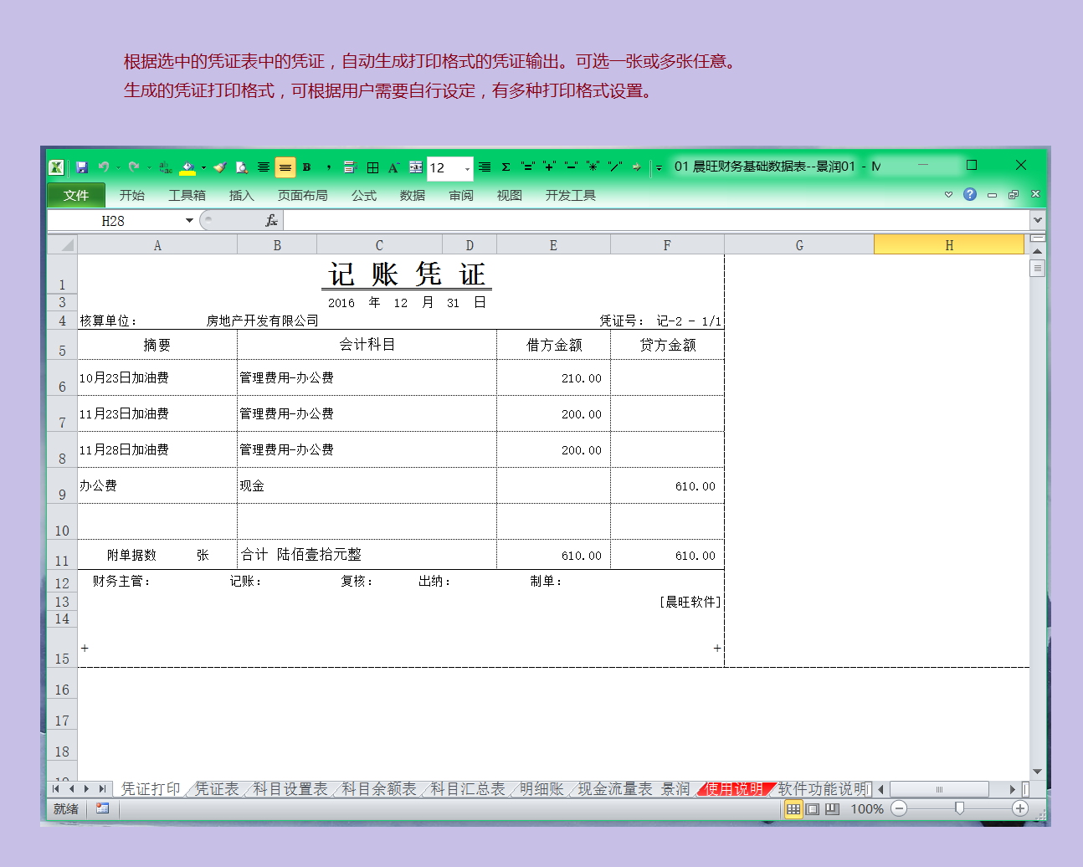Switch to Page Layout view in status bar

(x=813, y=808)
